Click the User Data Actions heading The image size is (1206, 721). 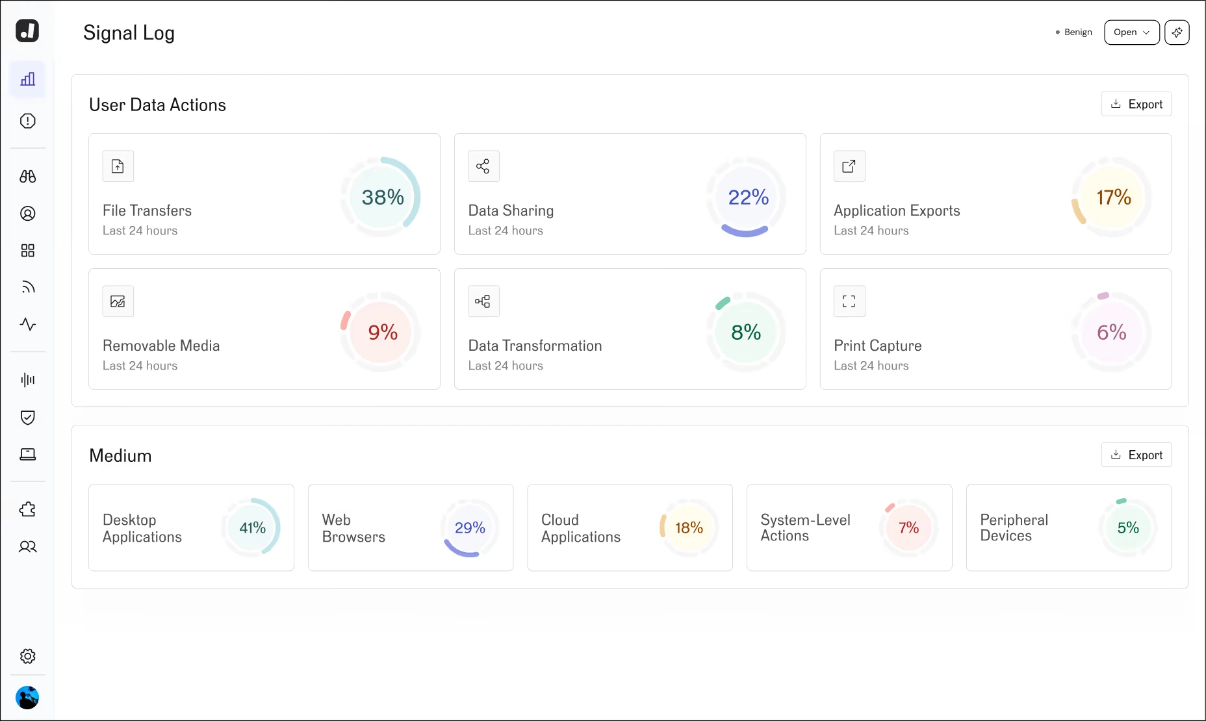[x=157, y=105]
